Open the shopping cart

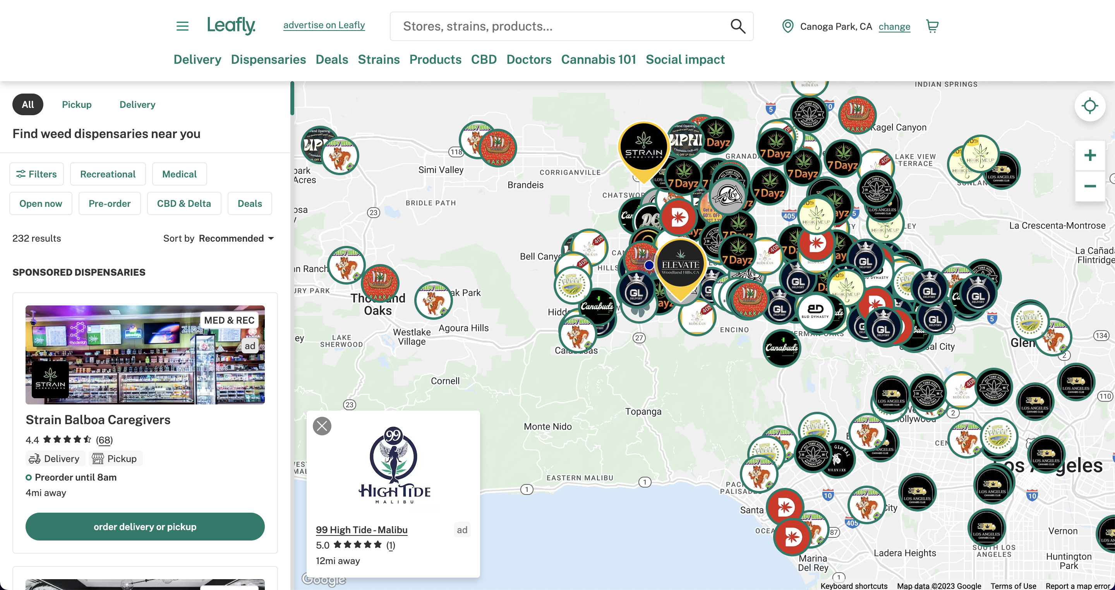click(932, 26)
